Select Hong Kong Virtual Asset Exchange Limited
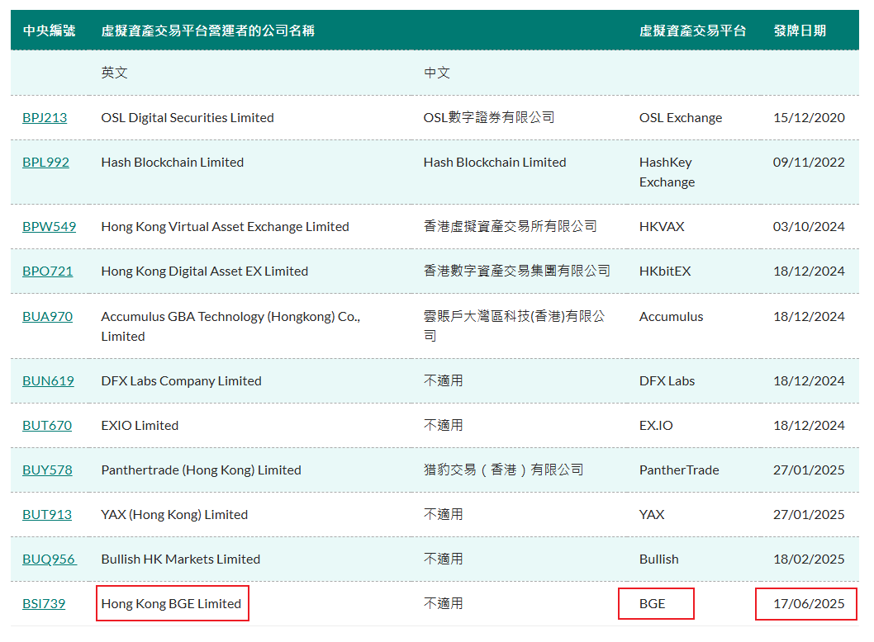Screen dimensions: 874x642 [226, 227]
